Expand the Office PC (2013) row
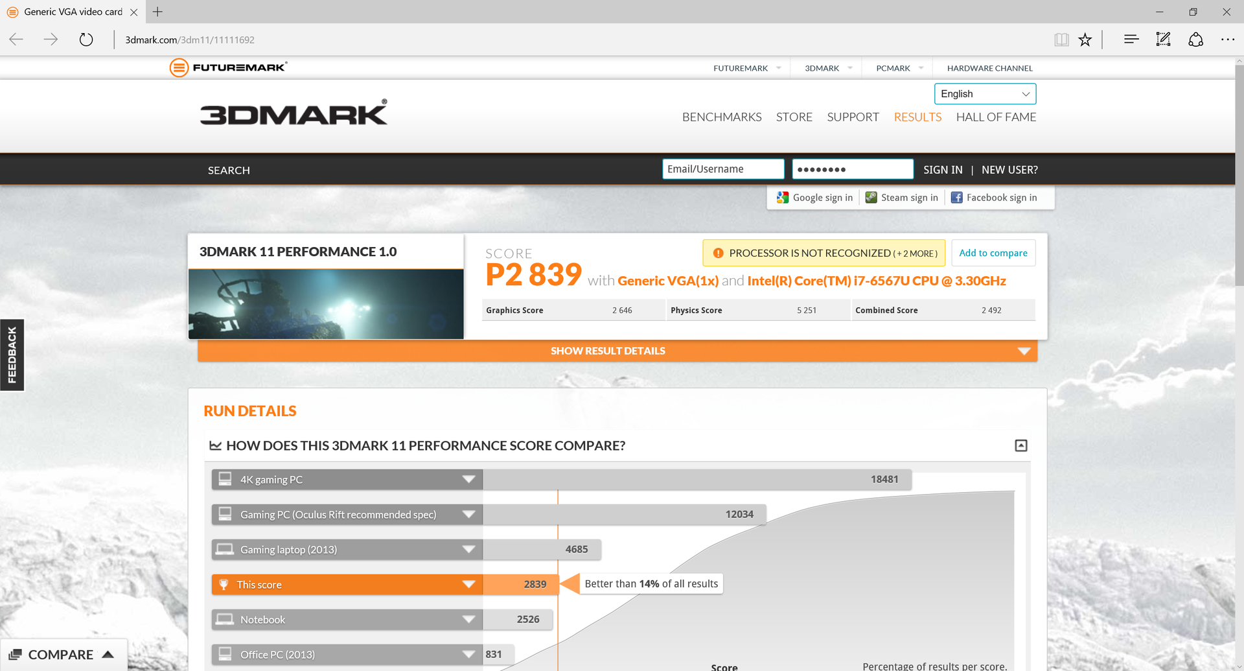This screenshot has height=671, width=1244. (468, 654)
